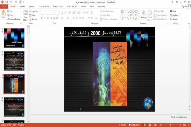191x127 pixels.
Task: Open the FILE tab
Action: tap(4, 7)
